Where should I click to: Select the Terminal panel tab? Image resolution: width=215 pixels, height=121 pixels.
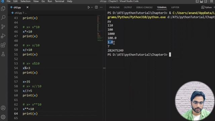click(162, 7)
